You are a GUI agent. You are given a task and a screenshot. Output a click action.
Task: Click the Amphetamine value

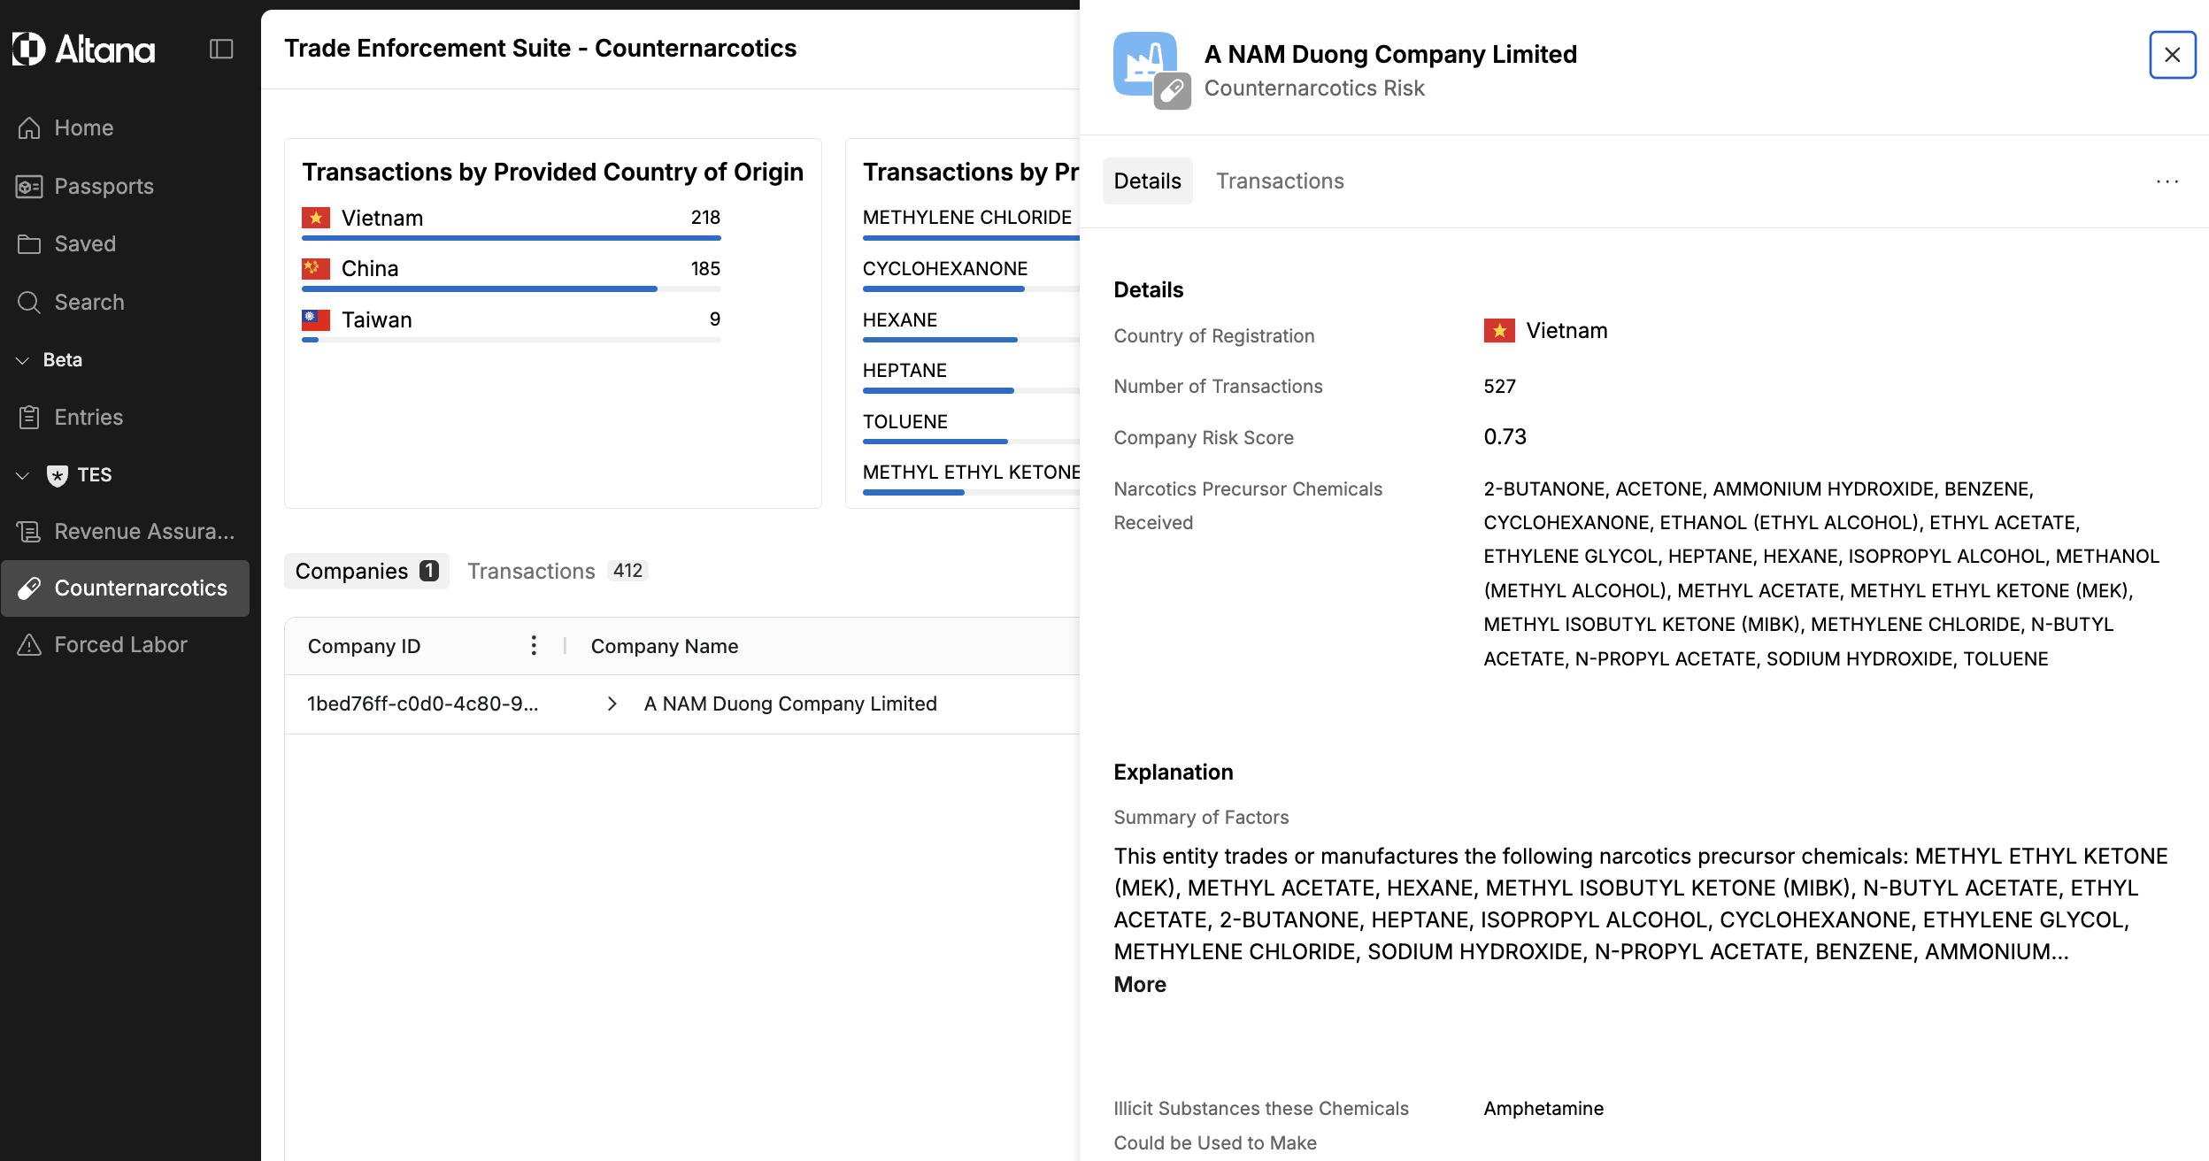(x=1543, y=1108)
